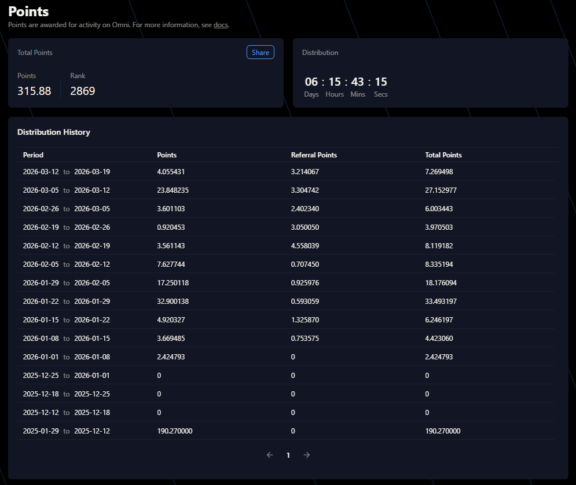The width and height of the screenshot is (576, 485).
Task: Go to previous page arrow
Action: tap(270, 455)
